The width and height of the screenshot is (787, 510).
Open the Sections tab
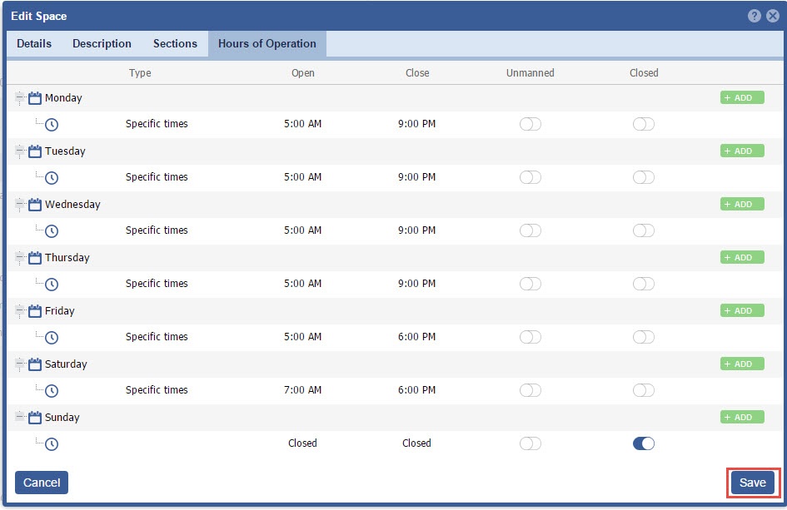(175, 44)
